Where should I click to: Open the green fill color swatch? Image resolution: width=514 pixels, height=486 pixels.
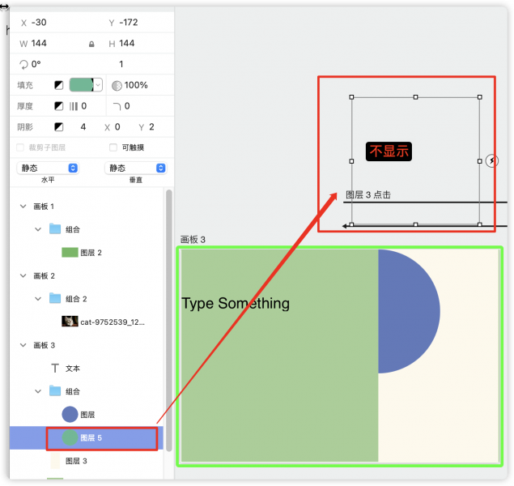81,85
